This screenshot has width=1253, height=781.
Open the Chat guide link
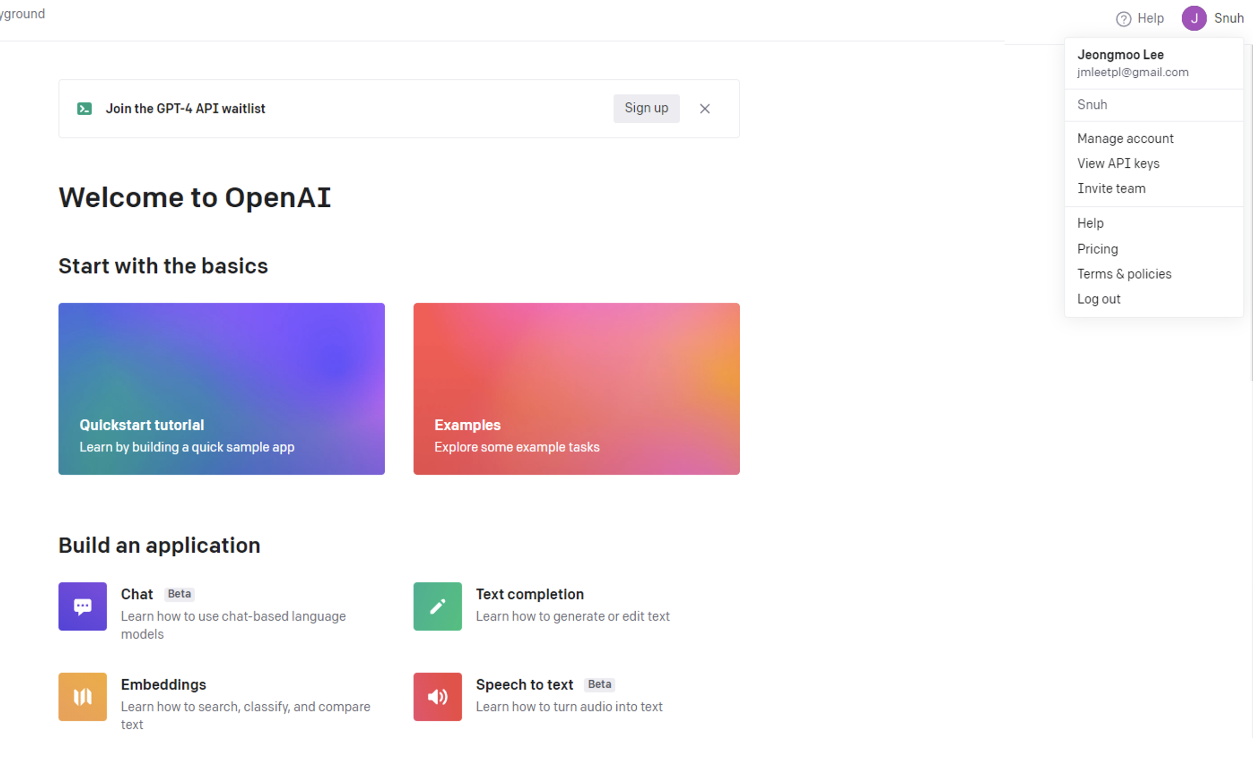click(137, 594)
